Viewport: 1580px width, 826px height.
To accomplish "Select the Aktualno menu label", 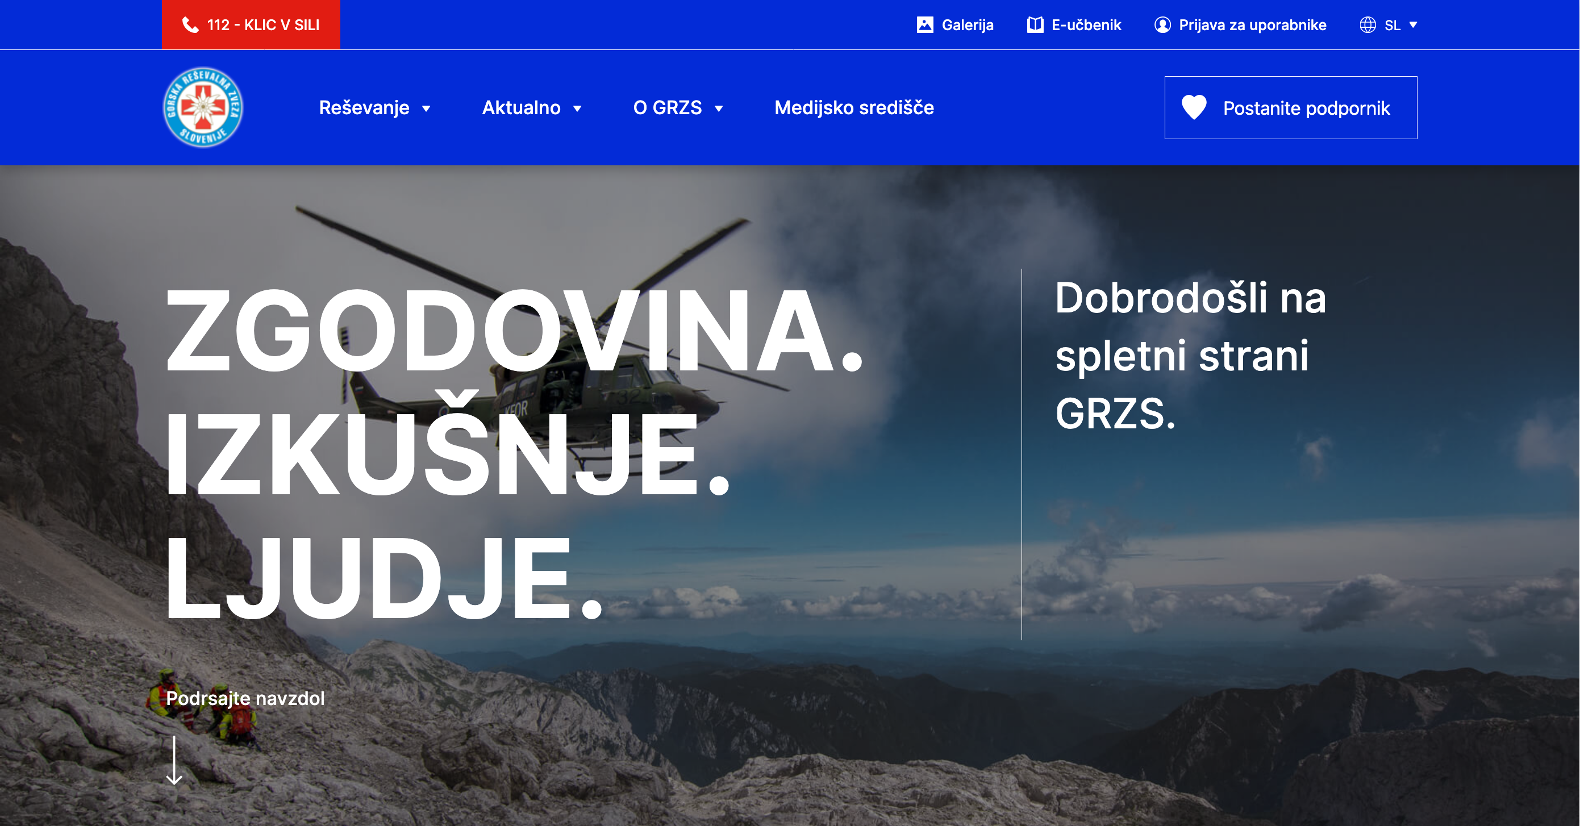I will (521, 108).
